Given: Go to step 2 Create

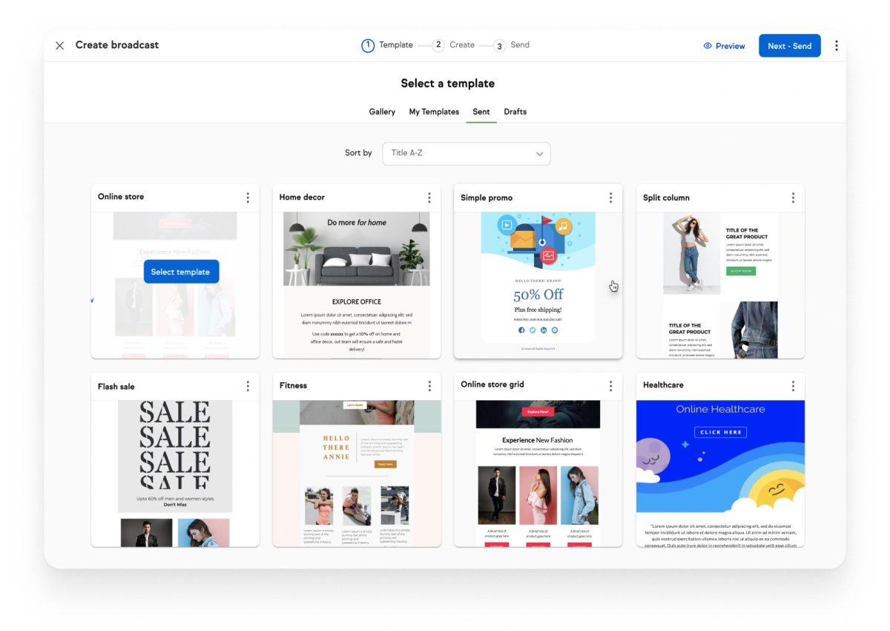Looking at the screenshot, I should [453, 45].
